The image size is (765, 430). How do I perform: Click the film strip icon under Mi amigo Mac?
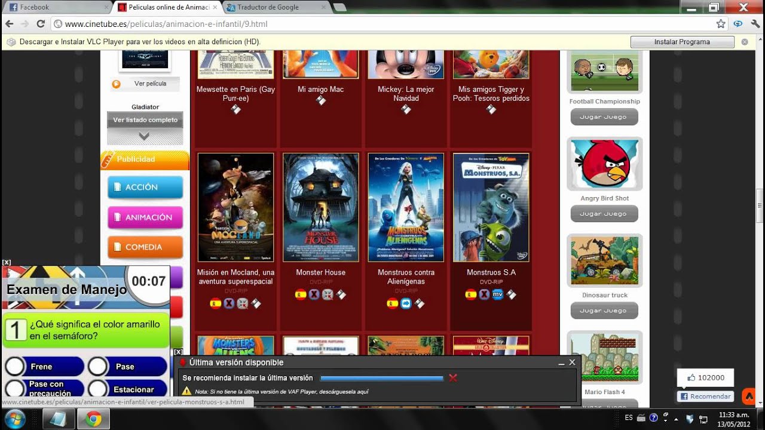[321, 100]
